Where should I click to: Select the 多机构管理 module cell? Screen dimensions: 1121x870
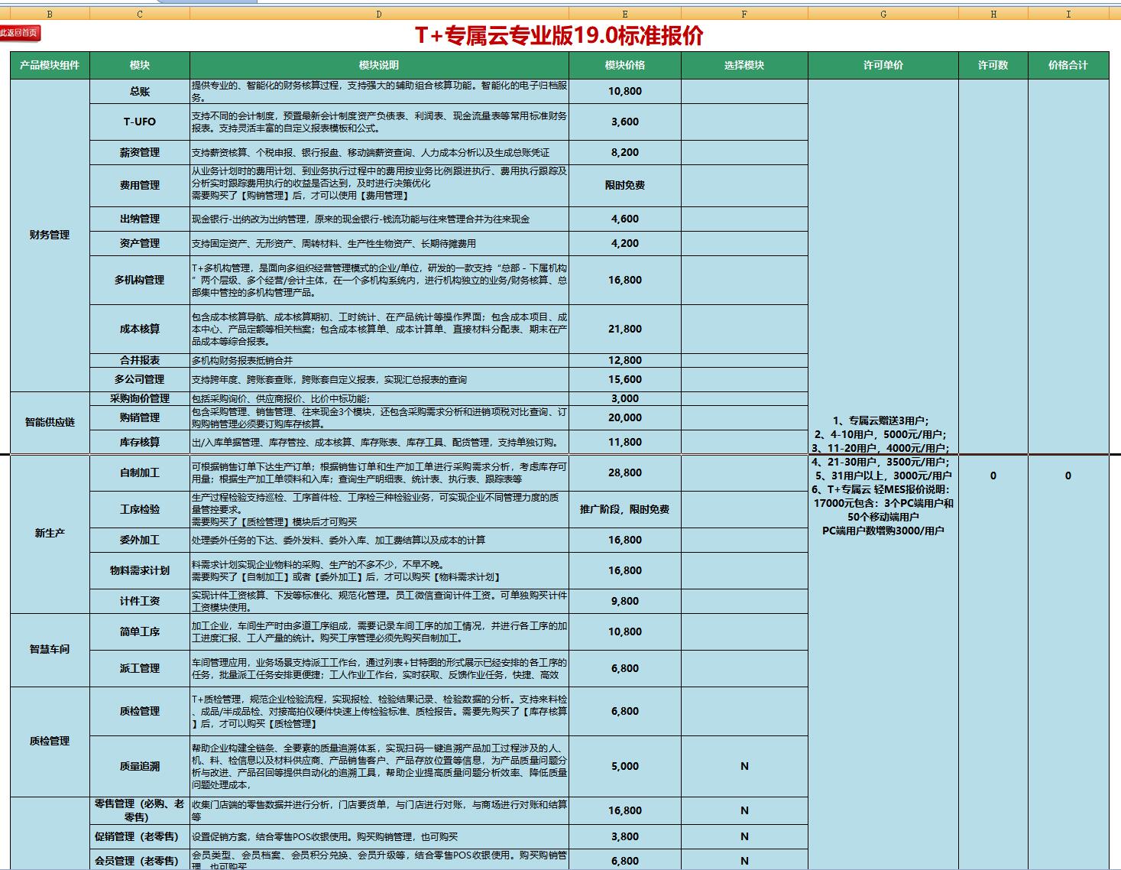pos(139,280)
